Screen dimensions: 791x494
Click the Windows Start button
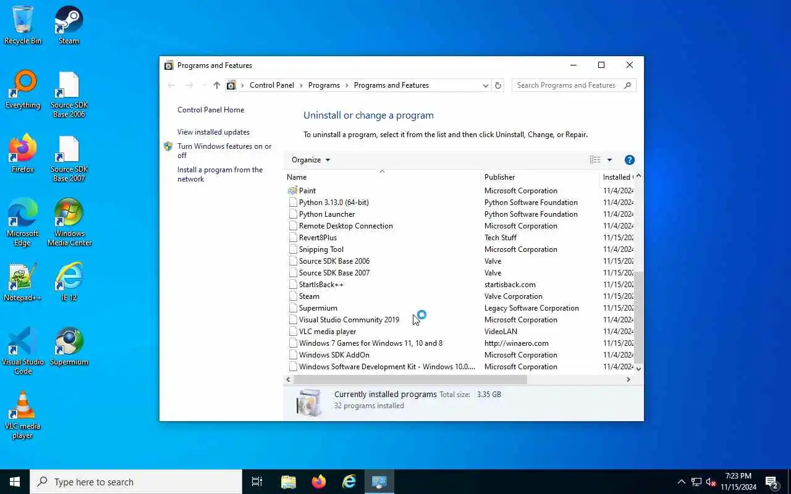pos(15,482)
